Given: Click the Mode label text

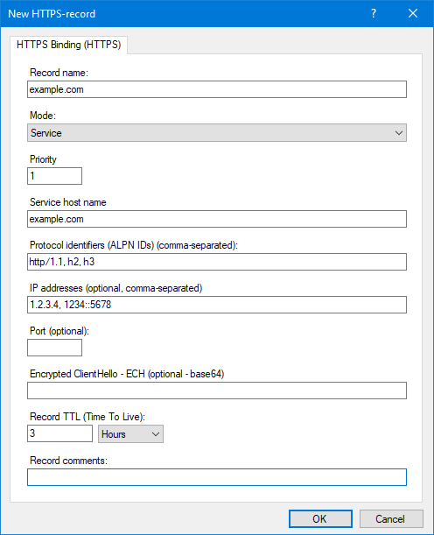Looking at the screenshot, I should click(43, 116).
